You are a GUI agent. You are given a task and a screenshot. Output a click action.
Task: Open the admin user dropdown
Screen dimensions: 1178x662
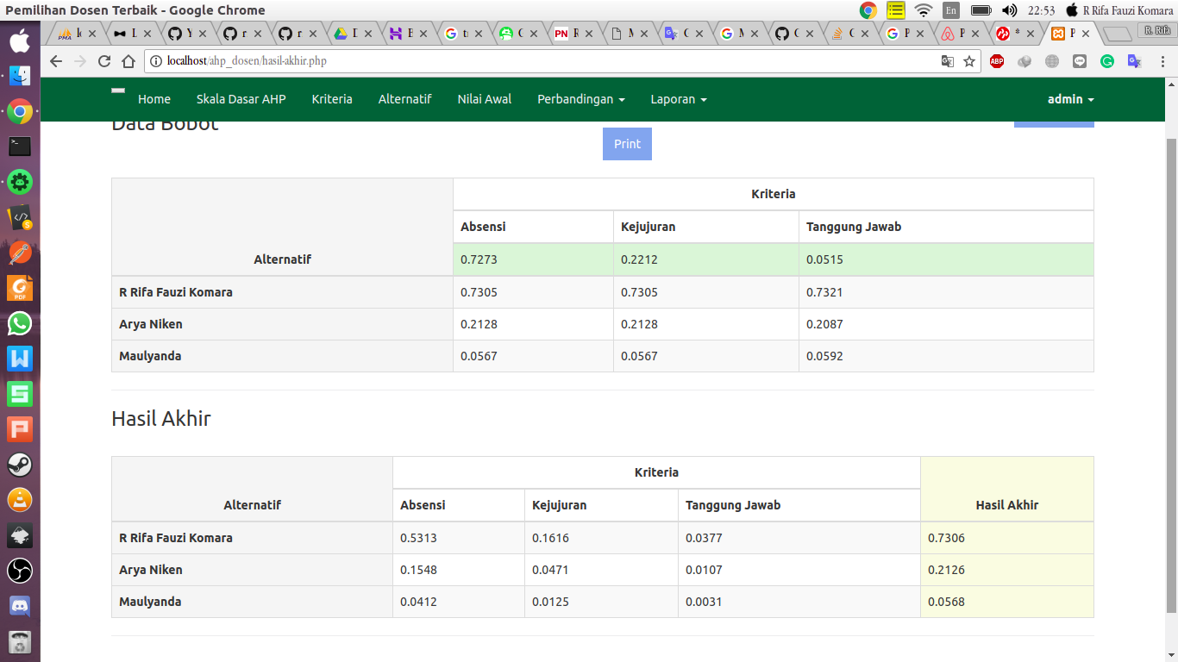(x=1071, y=99)
